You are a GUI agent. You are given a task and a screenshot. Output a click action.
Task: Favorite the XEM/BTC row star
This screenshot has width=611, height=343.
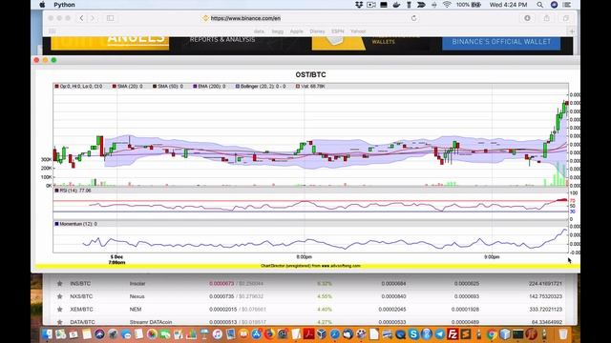(x=59, y=309)
